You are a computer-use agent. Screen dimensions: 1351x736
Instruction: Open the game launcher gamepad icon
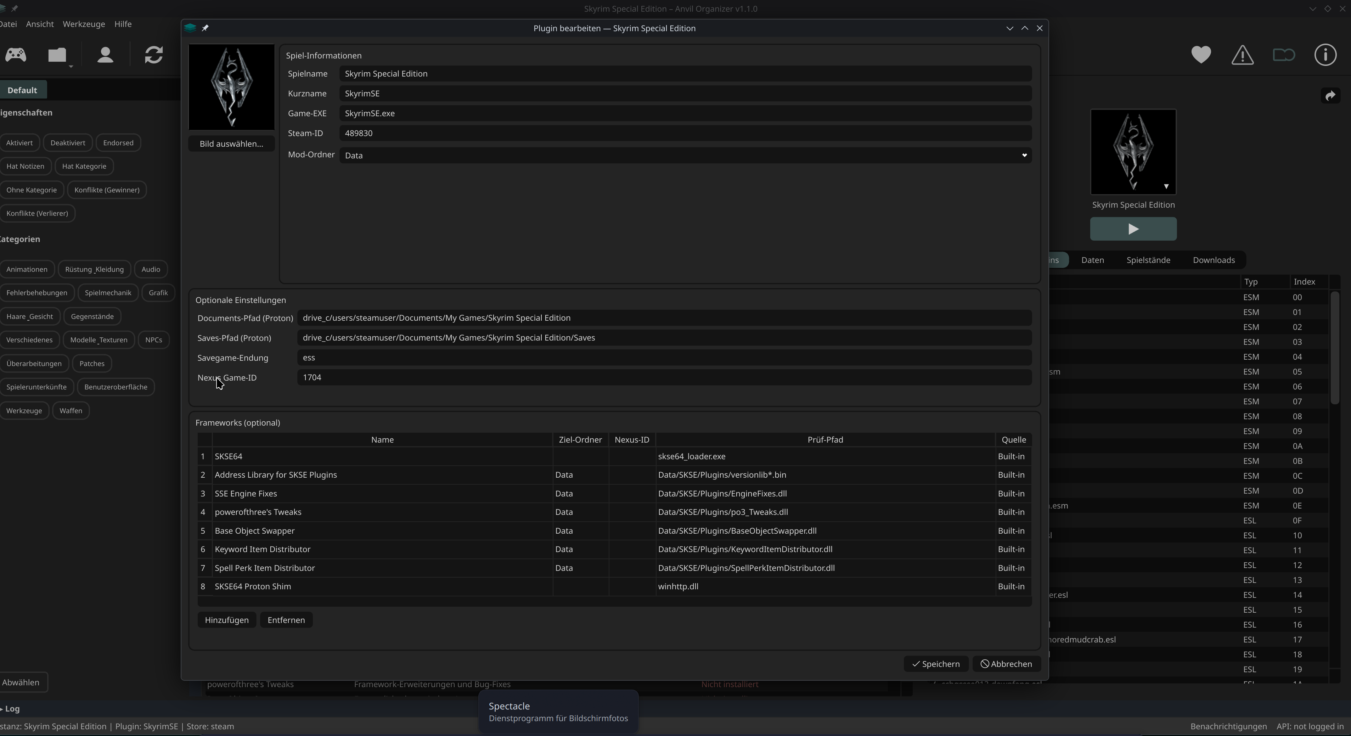(15, 55)
